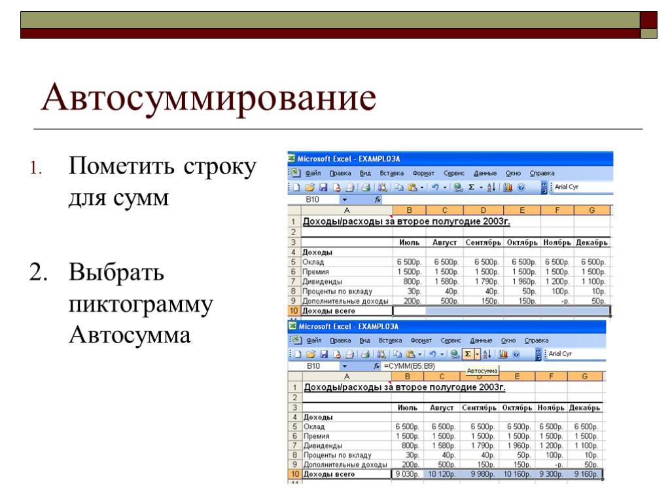Click the Open folder icon in lower Excel toolbar

point(311,354)
